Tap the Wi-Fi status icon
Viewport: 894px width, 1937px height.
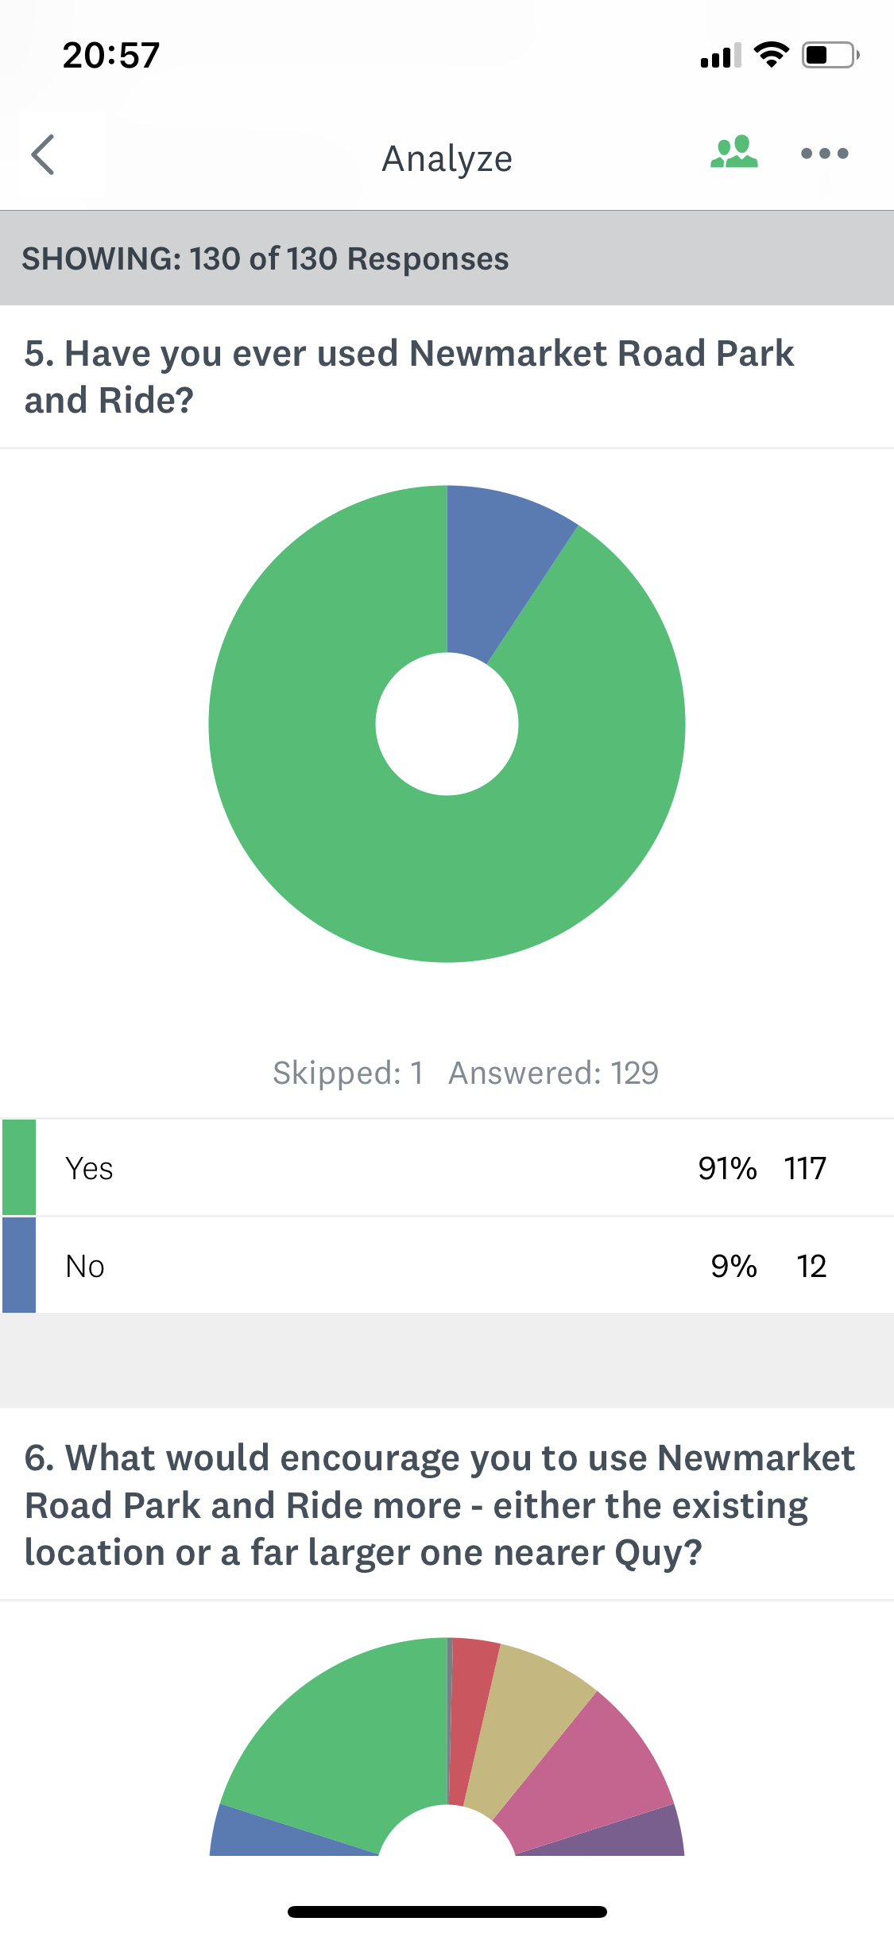(771, 55)
